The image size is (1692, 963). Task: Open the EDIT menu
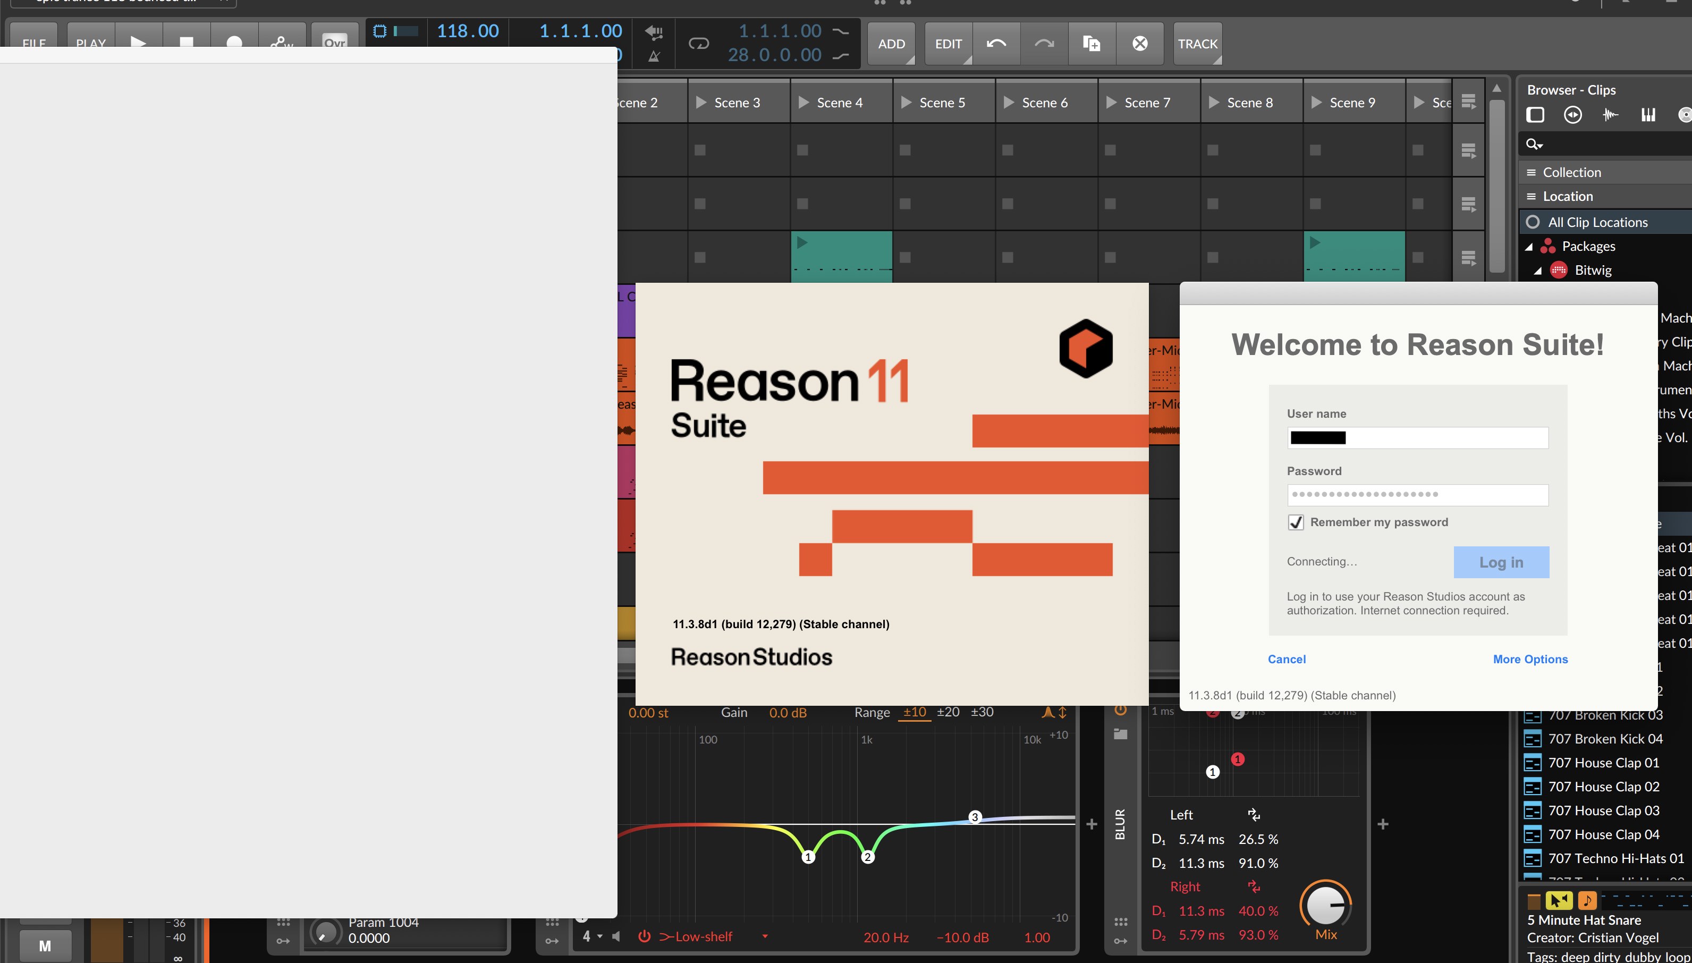tap(948, 44)
